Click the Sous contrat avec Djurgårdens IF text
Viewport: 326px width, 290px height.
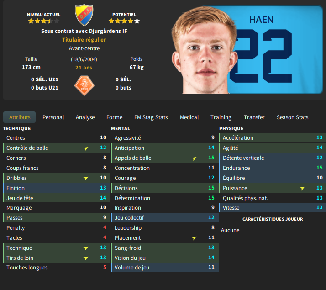84,31
